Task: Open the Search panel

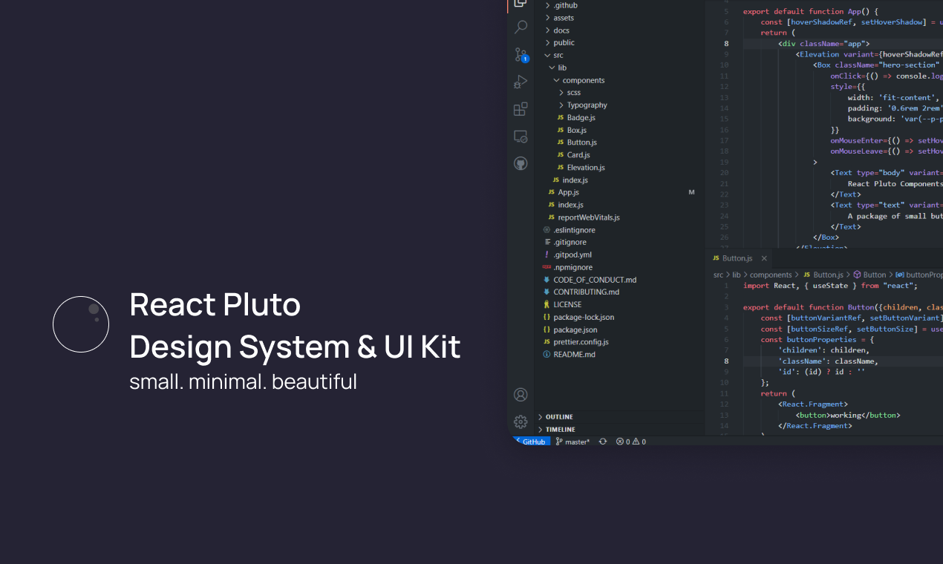Action: (x=520, y=27)
